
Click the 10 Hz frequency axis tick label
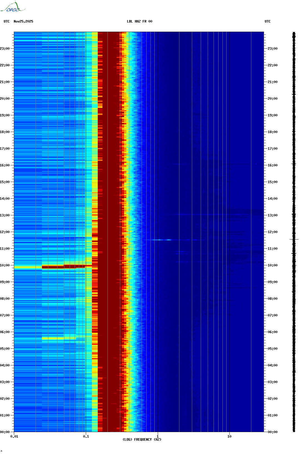229,436
